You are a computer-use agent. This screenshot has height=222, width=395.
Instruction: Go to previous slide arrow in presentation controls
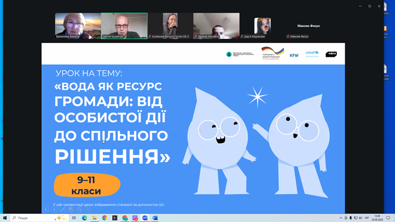pos(46,209)
